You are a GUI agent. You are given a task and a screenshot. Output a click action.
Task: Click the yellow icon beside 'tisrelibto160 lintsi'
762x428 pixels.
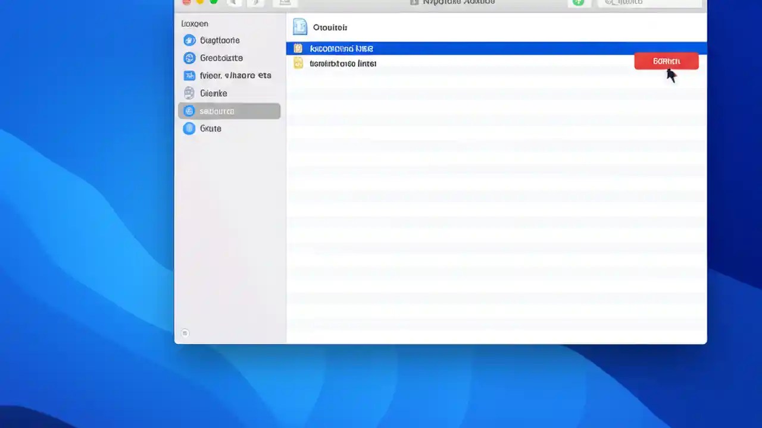coord(298,63)
